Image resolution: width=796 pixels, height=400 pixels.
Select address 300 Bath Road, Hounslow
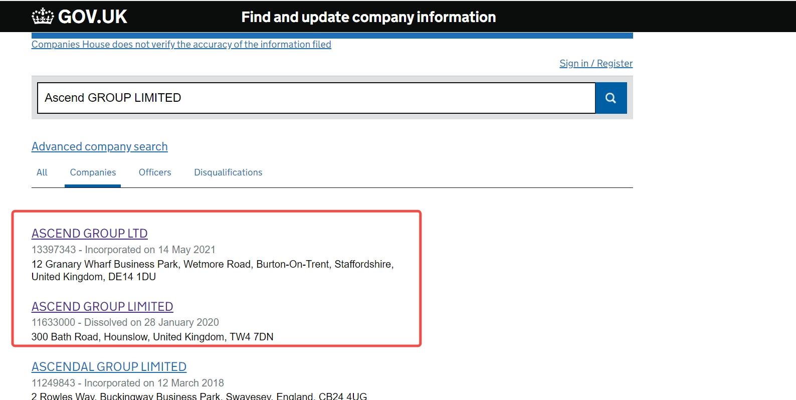click(152, 337)
